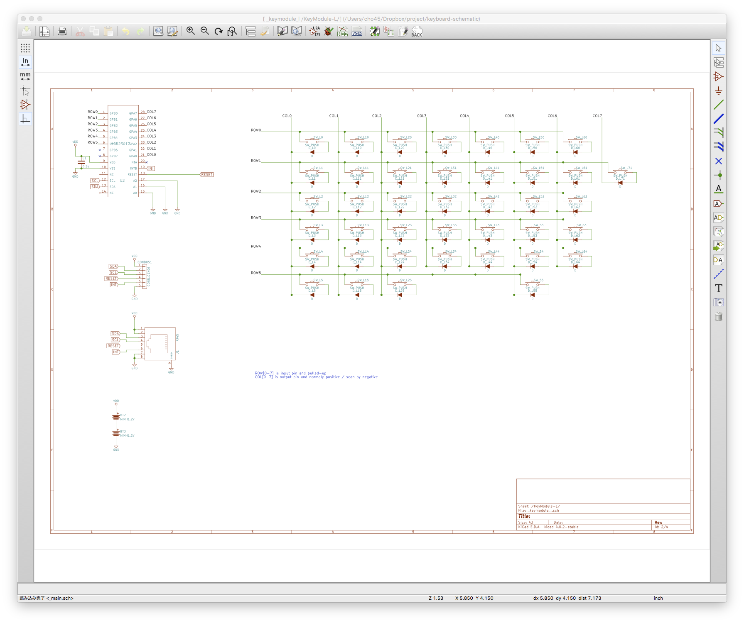744x623 pixels.
Task: Toggle grid visibility in left toolbar
Action: 25,48
